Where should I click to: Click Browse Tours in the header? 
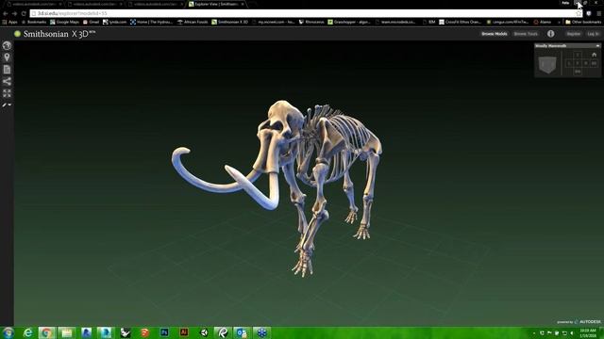(x=526, y=34)
